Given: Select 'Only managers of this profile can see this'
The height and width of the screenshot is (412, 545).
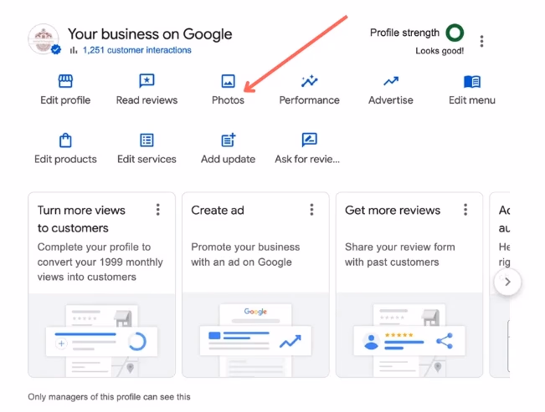Looking at the screenshot, I should [109, 397].
